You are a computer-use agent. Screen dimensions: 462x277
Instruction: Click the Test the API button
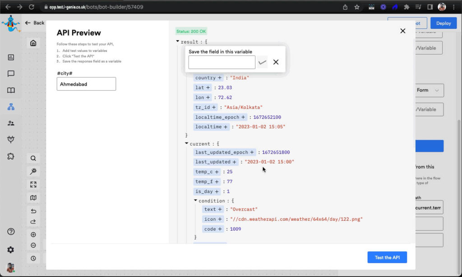(x=387, y=257)
